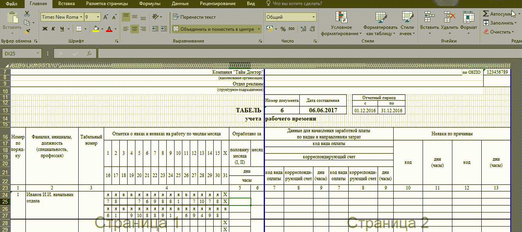
Task: Toggle Перенести текст (wrap text)
Action: 194,17
